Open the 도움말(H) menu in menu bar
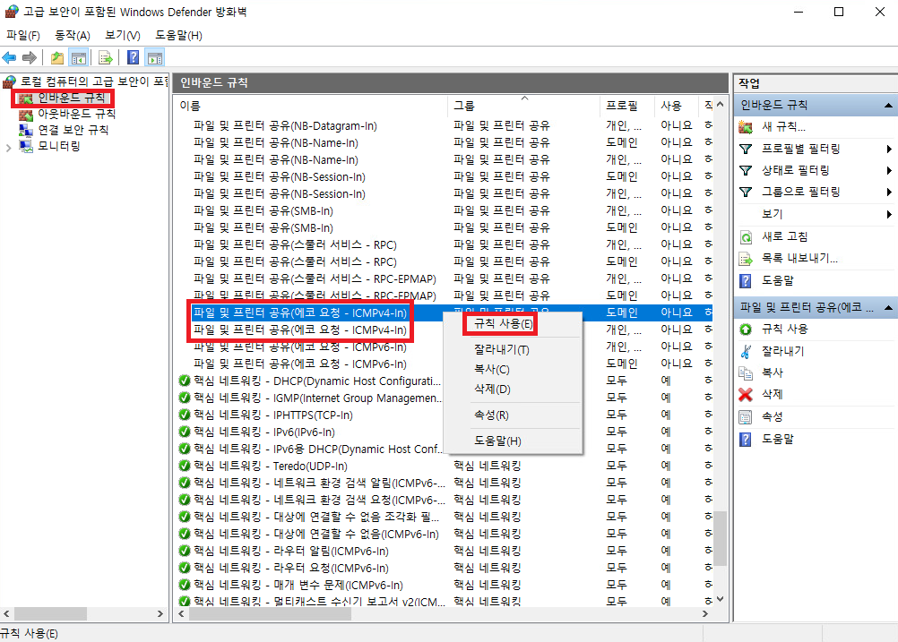The image size is (898, 642). (x=178, y=36)
